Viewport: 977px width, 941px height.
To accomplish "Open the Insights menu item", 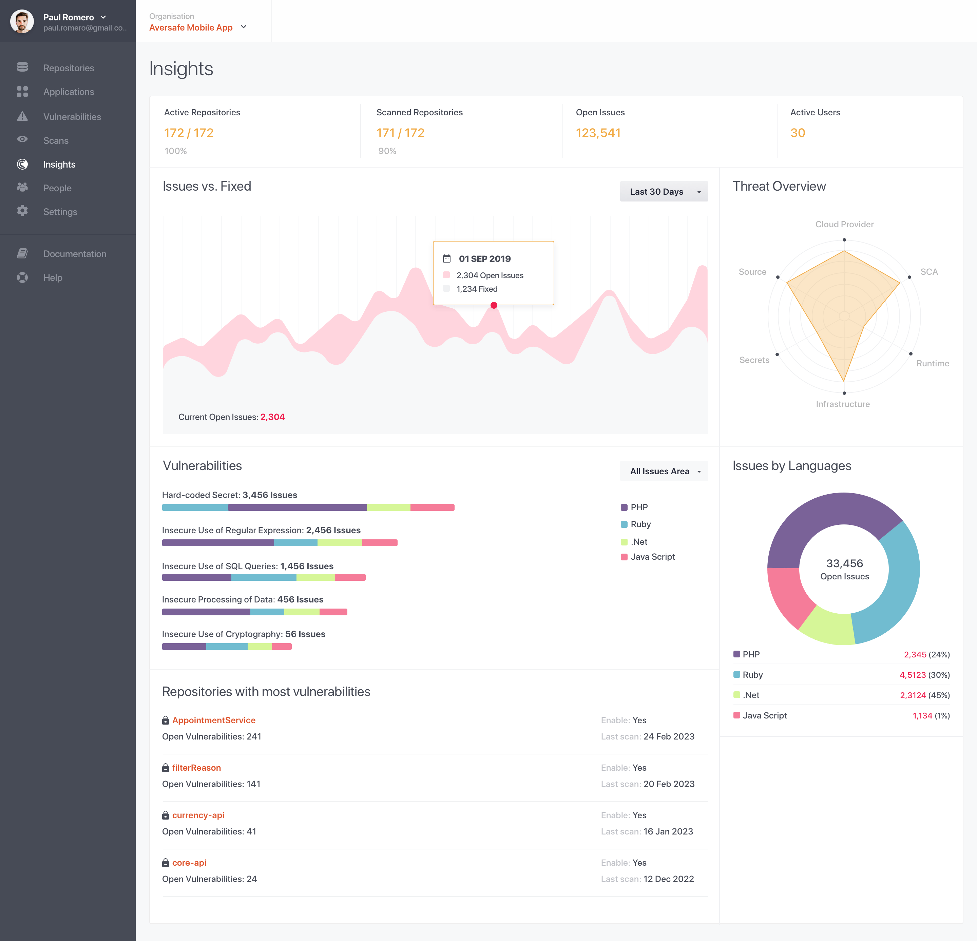I will [59, 165].
